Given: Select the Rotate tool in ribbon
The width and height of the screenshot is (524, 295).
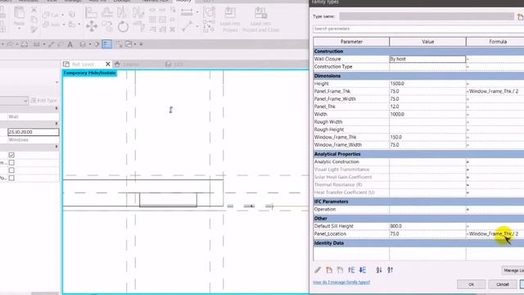Looking at the screenshot, I should (x=123, y=26).
